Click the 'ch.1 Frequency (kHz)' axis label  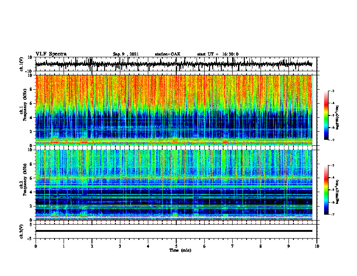coord(24,105)
